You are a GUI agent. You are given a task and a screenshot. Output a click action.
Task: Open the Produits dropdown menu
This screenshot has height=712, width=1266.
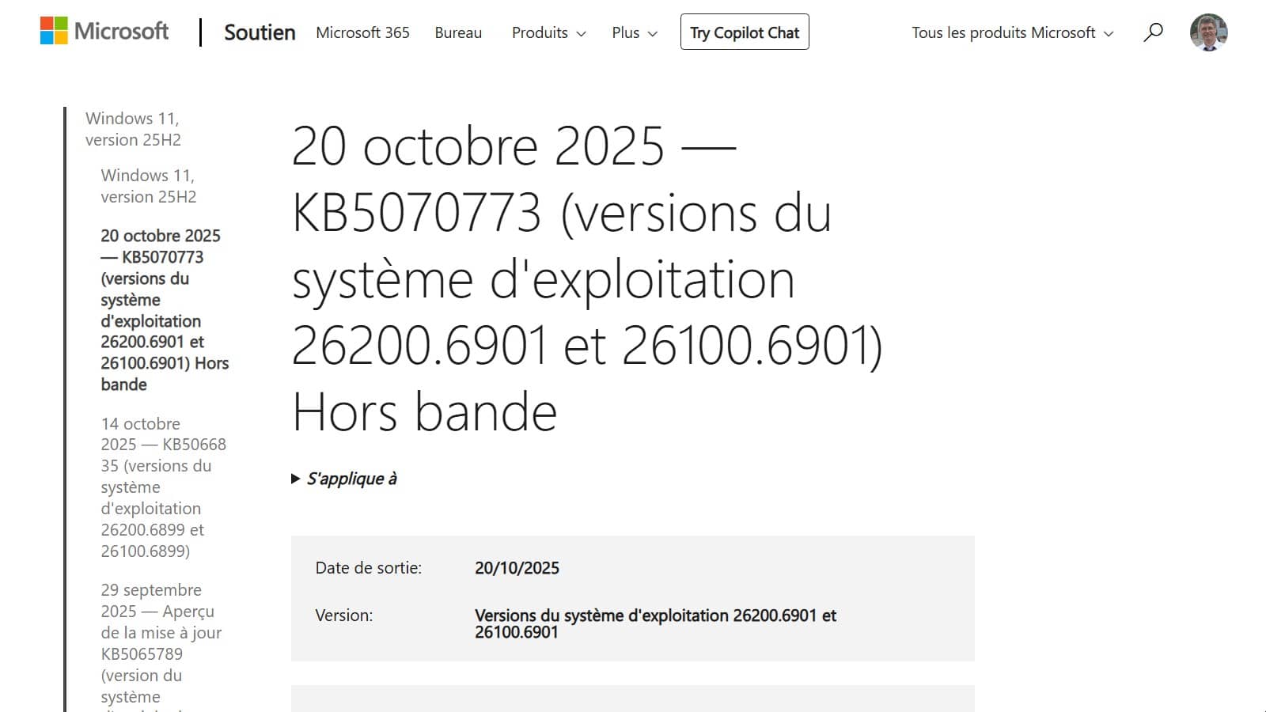548,32
